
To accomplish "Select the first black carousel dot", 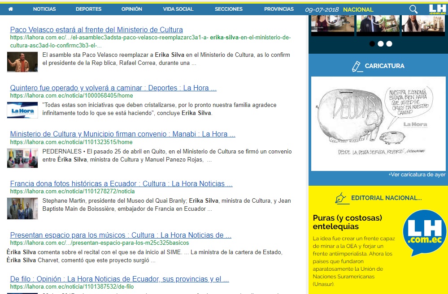I will coord(372,44).
